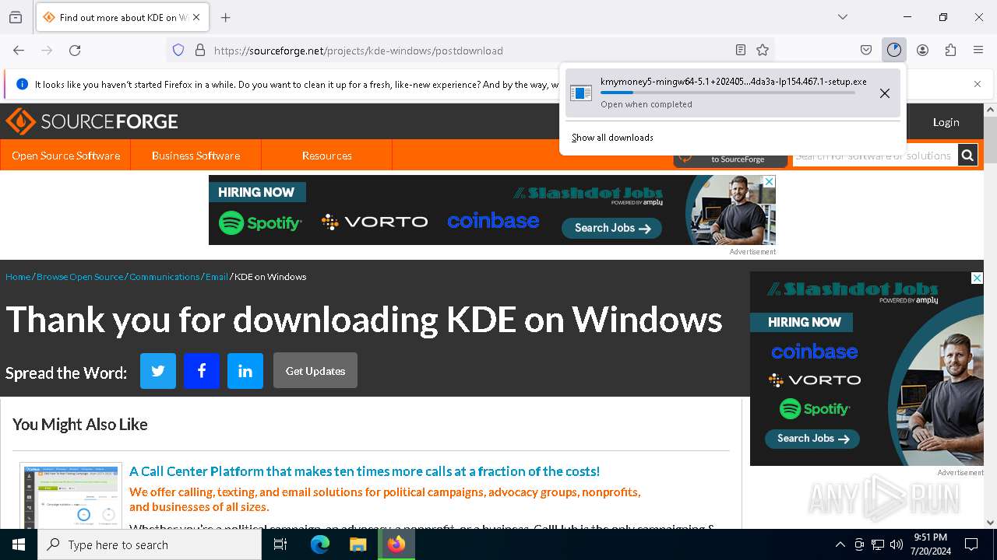This screenshot has width=997, height=560.
Task: Close the top banner advertisement
Action: pos(770,181)
